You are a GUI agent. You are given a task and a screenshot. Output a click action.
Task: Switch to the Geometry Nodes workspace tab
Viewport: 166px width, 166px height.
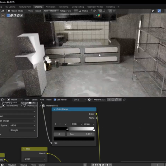click(x=95, y=7)
